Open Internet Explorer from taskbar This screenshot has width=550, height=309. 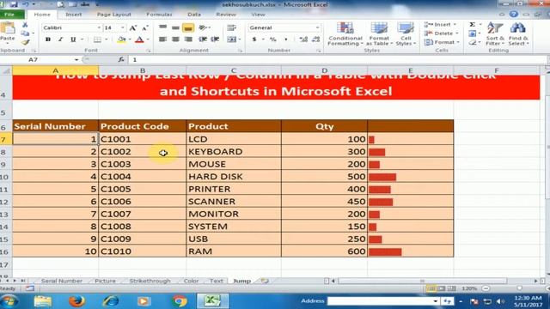(111, 301)
